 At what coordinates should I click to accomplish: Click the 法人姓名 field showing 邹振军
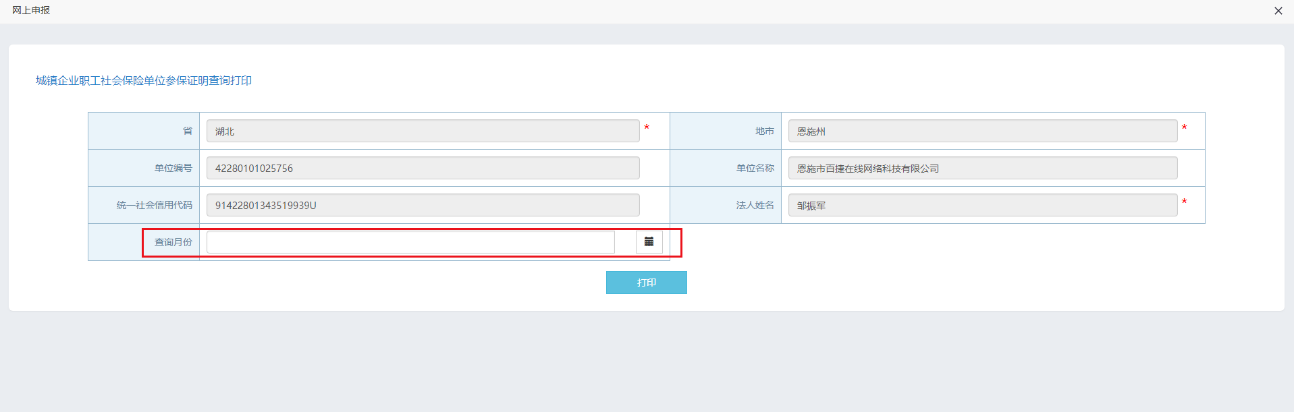[x=982, y=206]
